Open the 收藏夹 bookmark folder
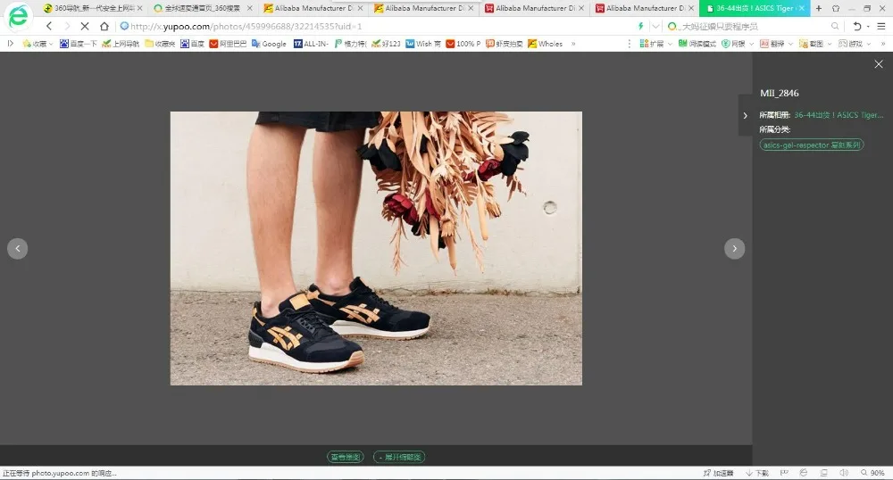Screen dimensions: 893x480 160,44
